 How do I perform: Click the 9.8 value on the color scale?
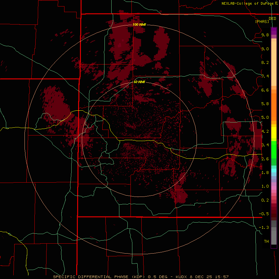point(265,35)
